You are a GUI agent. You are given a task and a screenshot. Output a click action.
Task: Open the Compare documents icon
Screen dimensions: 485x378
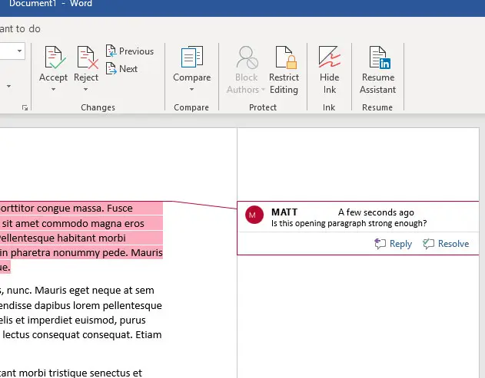pyautogui.click(x=191, y=58)
